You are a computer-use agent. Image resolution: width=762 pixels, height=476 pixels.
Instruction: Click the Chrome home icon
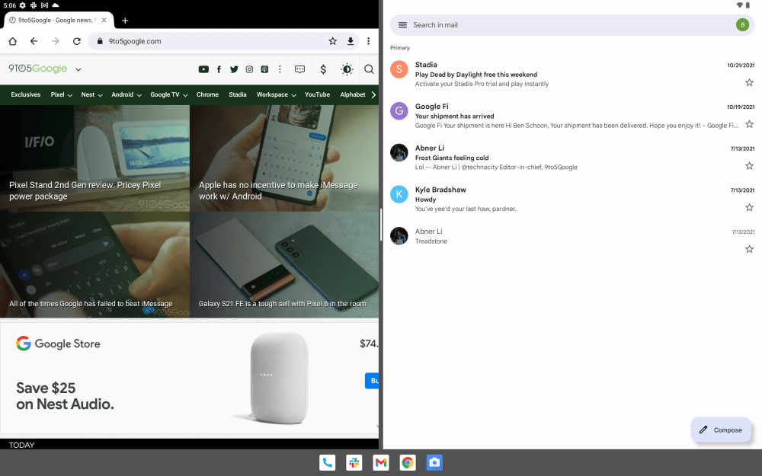click(12, 41)
